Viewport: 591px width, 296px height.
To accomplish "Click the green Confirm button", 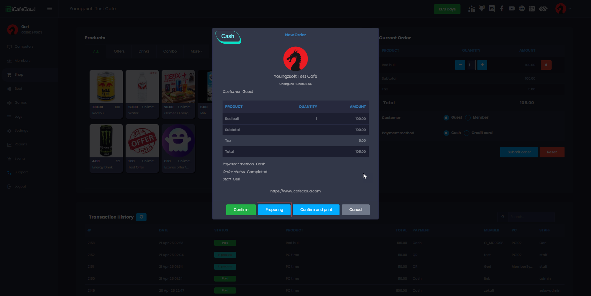I will click(241, 210).
